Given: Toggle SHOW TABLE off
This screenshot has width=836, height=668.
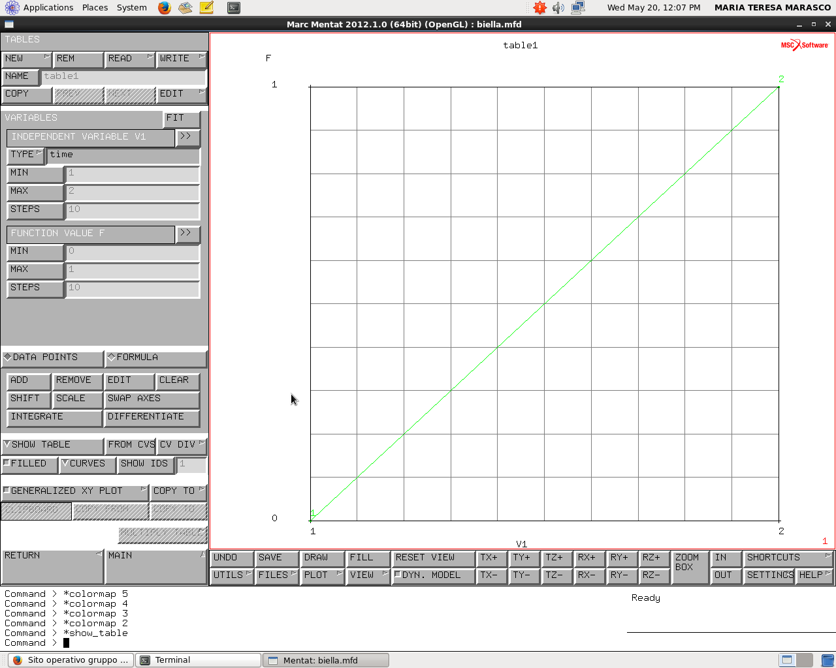Looking at the screenshot, I should tap(52, 446).
